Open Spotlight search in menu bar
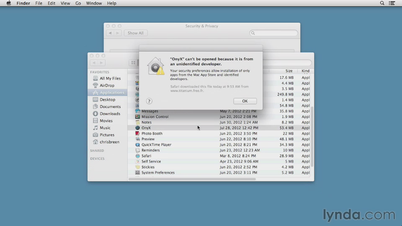 [x=382, y=3]
